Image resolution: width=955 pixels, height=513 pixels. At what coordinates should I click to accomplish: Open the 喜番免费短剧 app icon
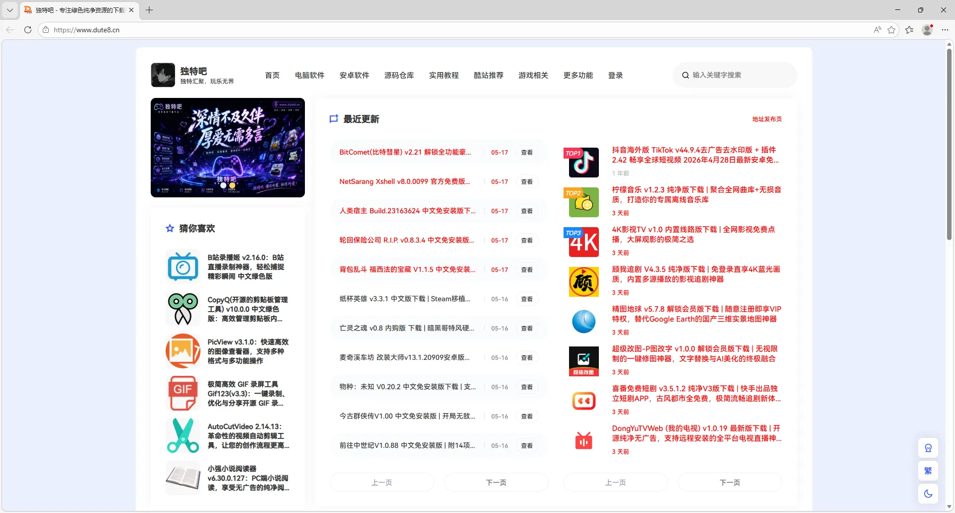coord(583,401)
